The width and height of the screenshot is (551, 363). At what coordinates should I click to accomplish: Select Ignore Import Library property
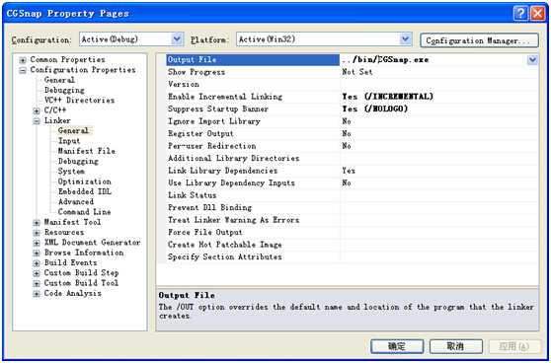click(214, 121)
